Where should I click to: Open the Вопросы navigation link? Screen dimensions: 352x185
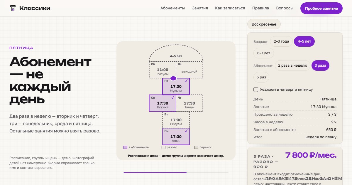pos(285,8)
